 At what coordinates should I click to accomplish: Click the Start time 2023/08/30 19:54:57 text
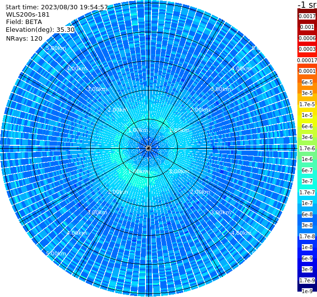tap(56, 7)
